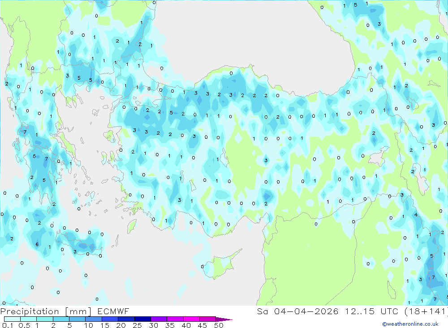Click the 0.5–1 mm legend color swatch

(x=29, y=319)
